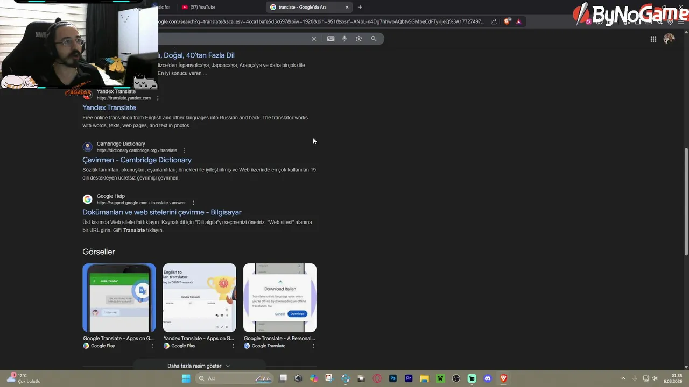689x387 pixels.
Task: Open Minecraft from the taskbar
Action: pyautogui.click(x=440, y=378)
